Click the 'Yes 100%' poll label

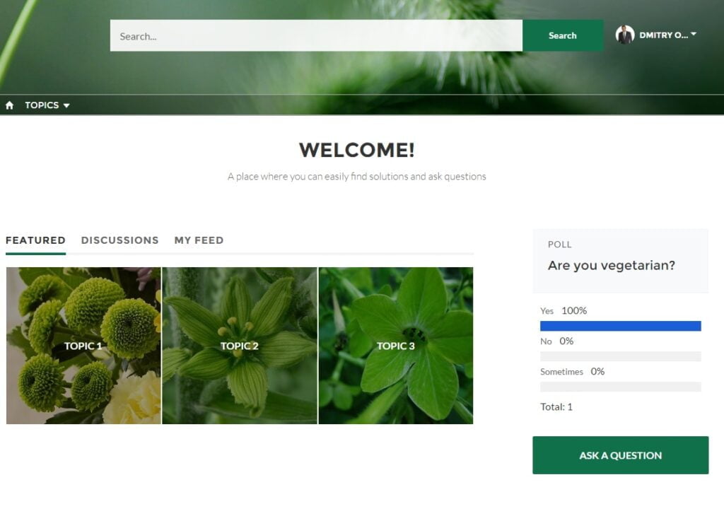[564, 310]
